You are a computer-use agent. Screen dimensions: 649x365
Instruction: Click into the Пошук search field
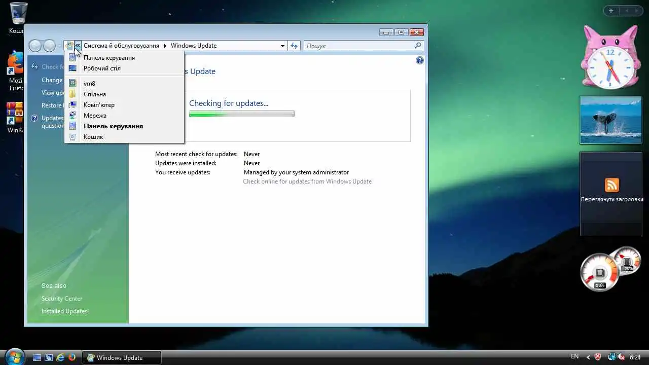click(x=359, y=46)
